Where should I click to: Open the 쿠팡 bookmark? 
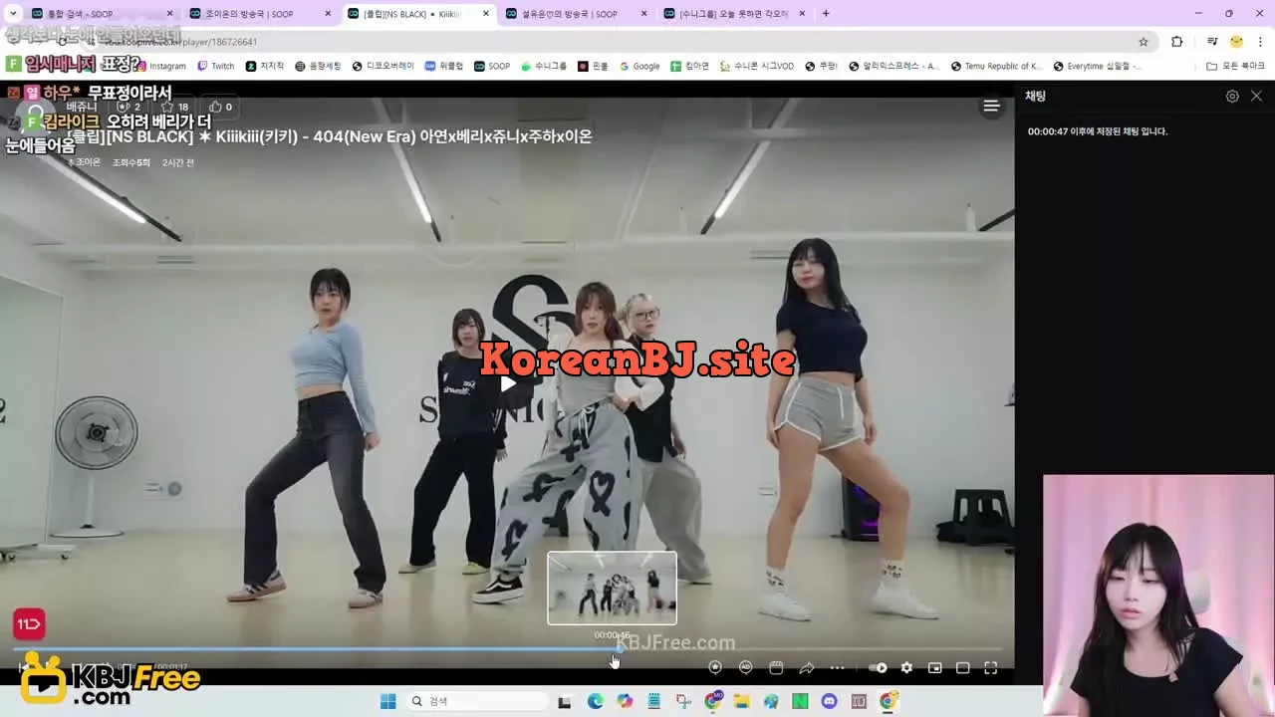click(x=821, y=66)
